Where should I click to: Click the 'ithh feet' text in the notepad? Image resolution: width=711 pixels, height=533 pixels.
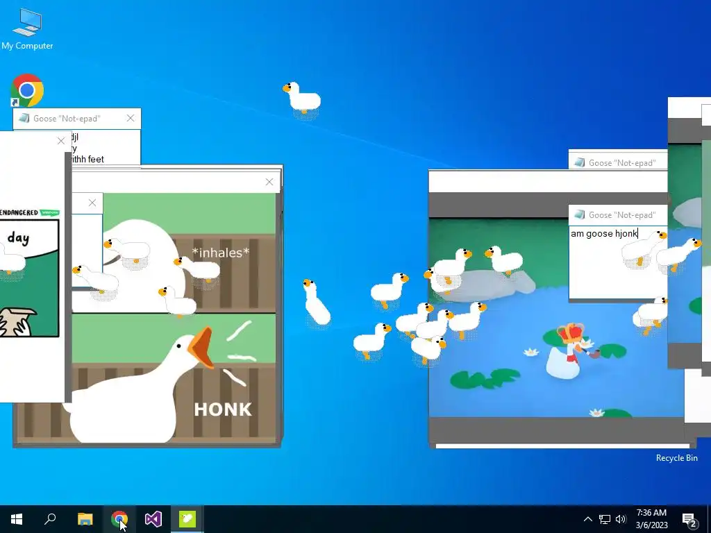coord(87,159)
